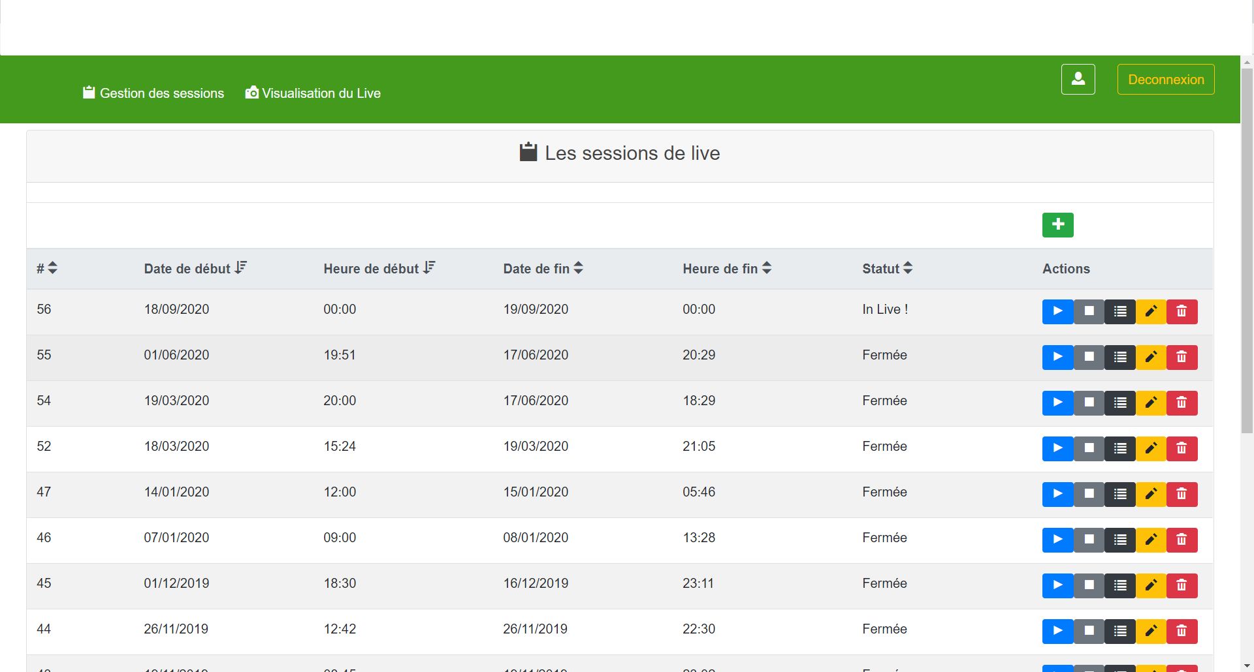Go to Visualisation du Live
The image size is (1254, 672).
click(x=313, y=93)
